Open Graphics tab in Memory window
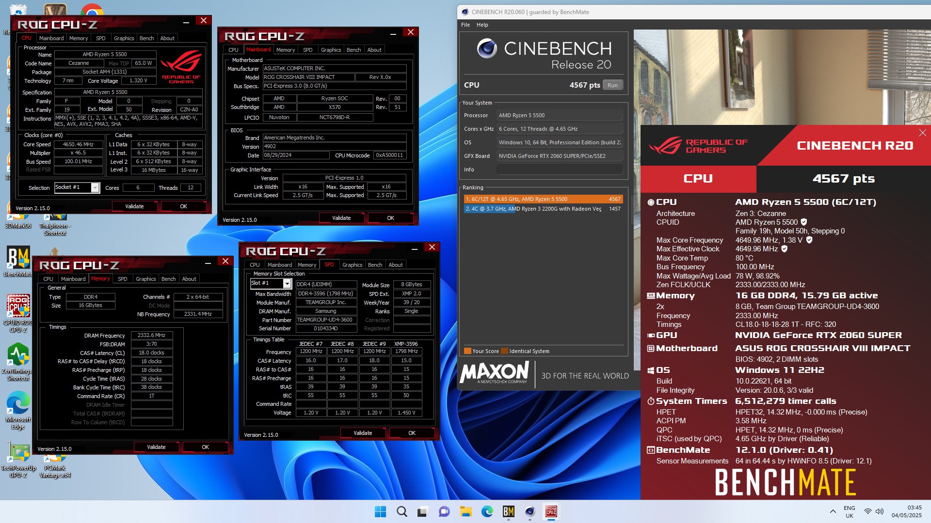This screenshot has height=523, width=931. [x=145, y=279]
